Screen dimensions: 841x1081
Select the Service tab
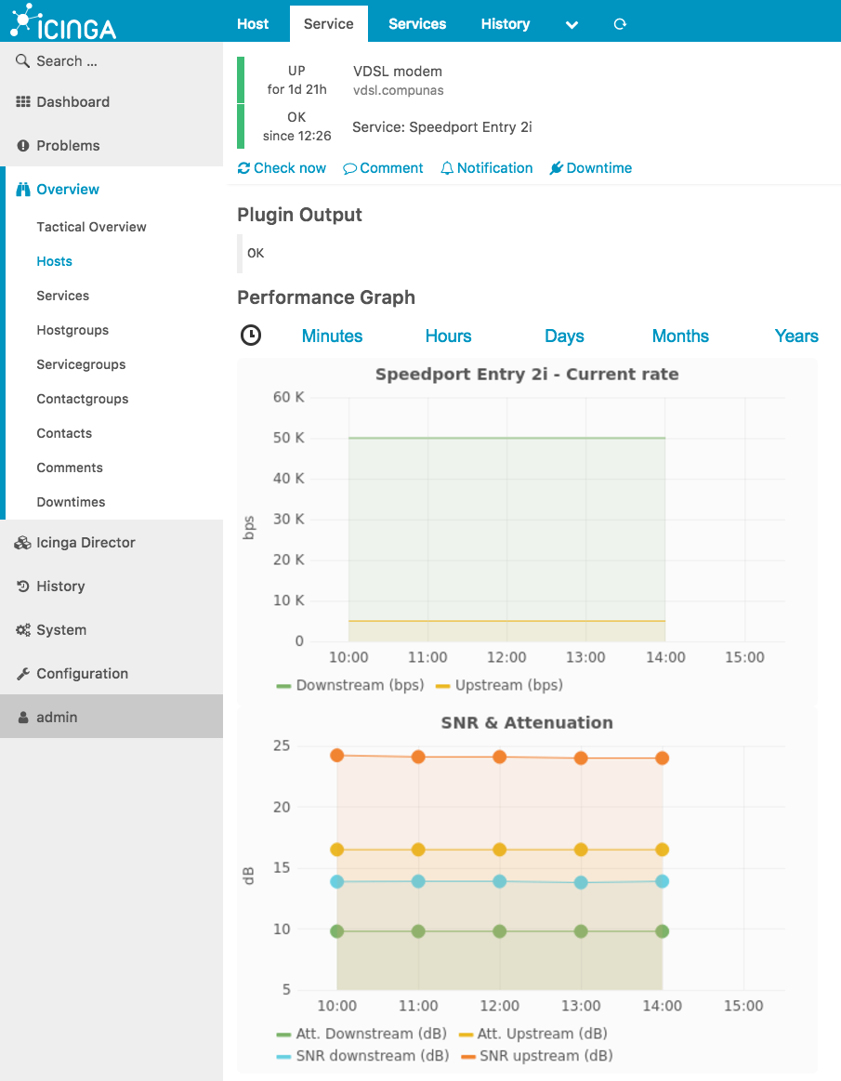329,23
